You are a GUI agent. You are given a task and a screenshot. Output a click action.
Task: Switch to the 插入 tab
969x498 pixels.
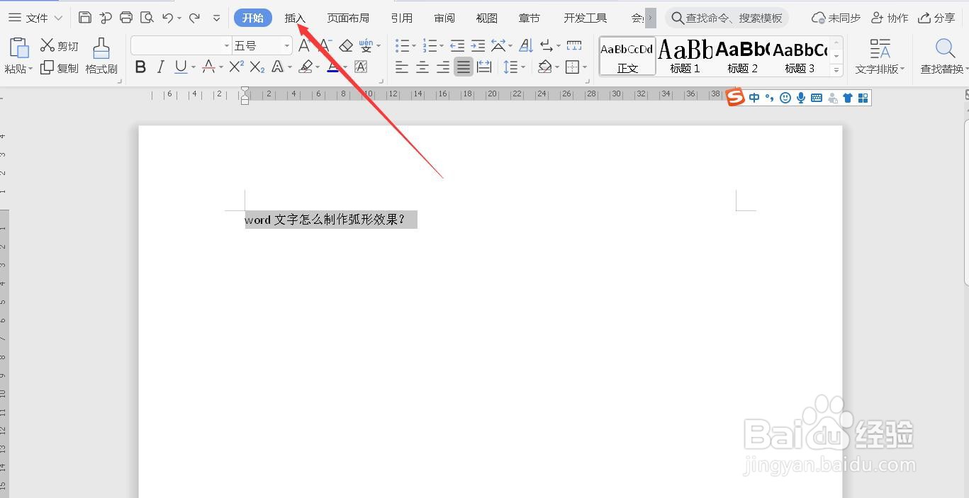click(x=295, y=18)
